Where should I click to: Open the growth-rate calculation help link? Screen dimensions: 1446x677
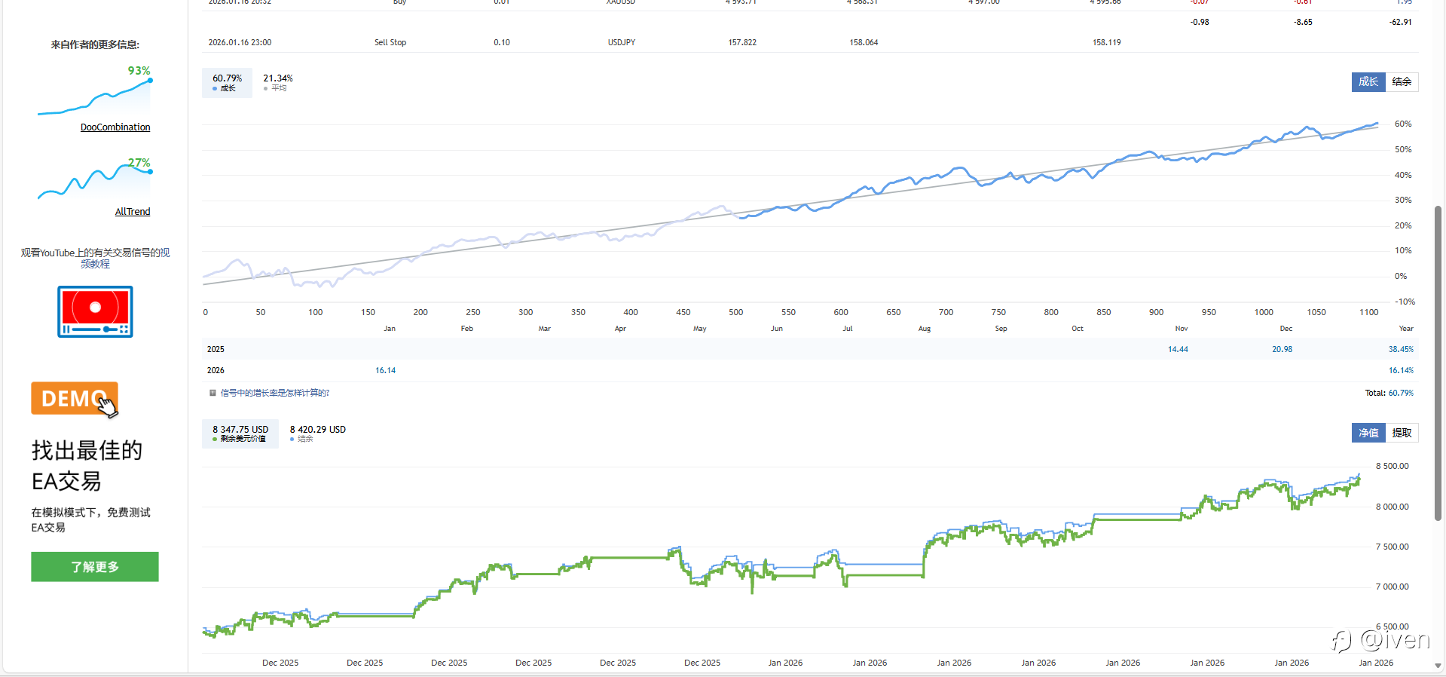point(274,393)
